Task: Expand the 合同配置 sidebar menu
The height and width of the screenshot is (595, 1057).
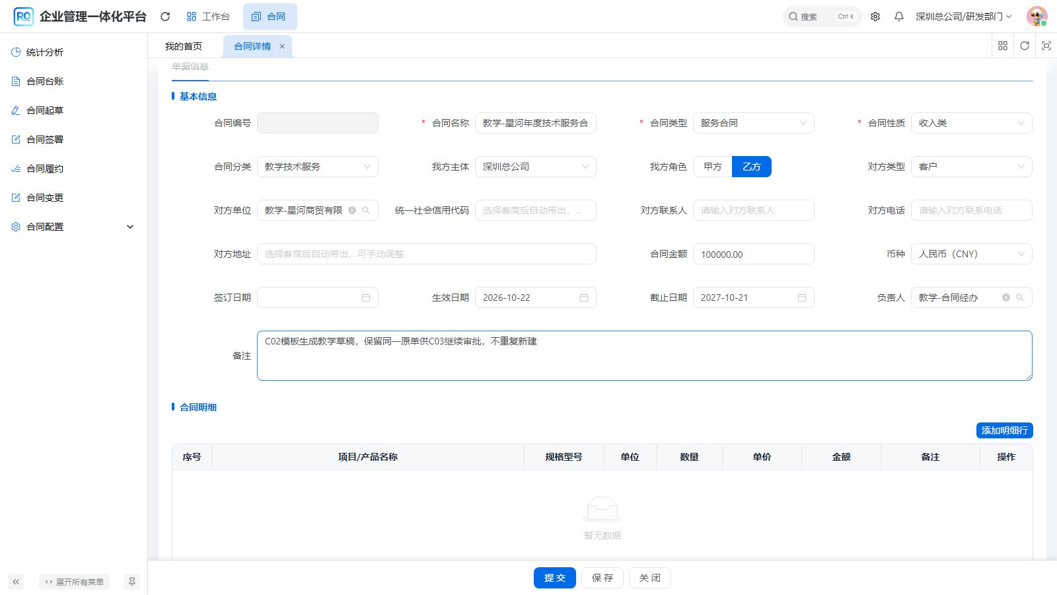Action: tap(73, 227)
